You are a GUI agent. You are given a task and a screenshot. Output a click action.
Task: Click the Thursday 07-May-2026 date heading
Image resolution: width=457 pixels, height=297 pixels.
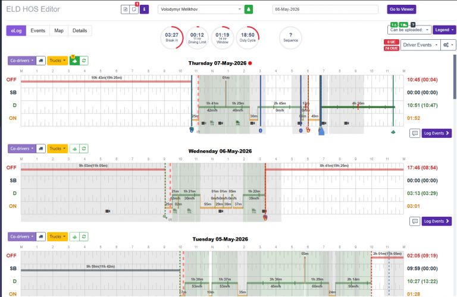click(x=217, y=63)
